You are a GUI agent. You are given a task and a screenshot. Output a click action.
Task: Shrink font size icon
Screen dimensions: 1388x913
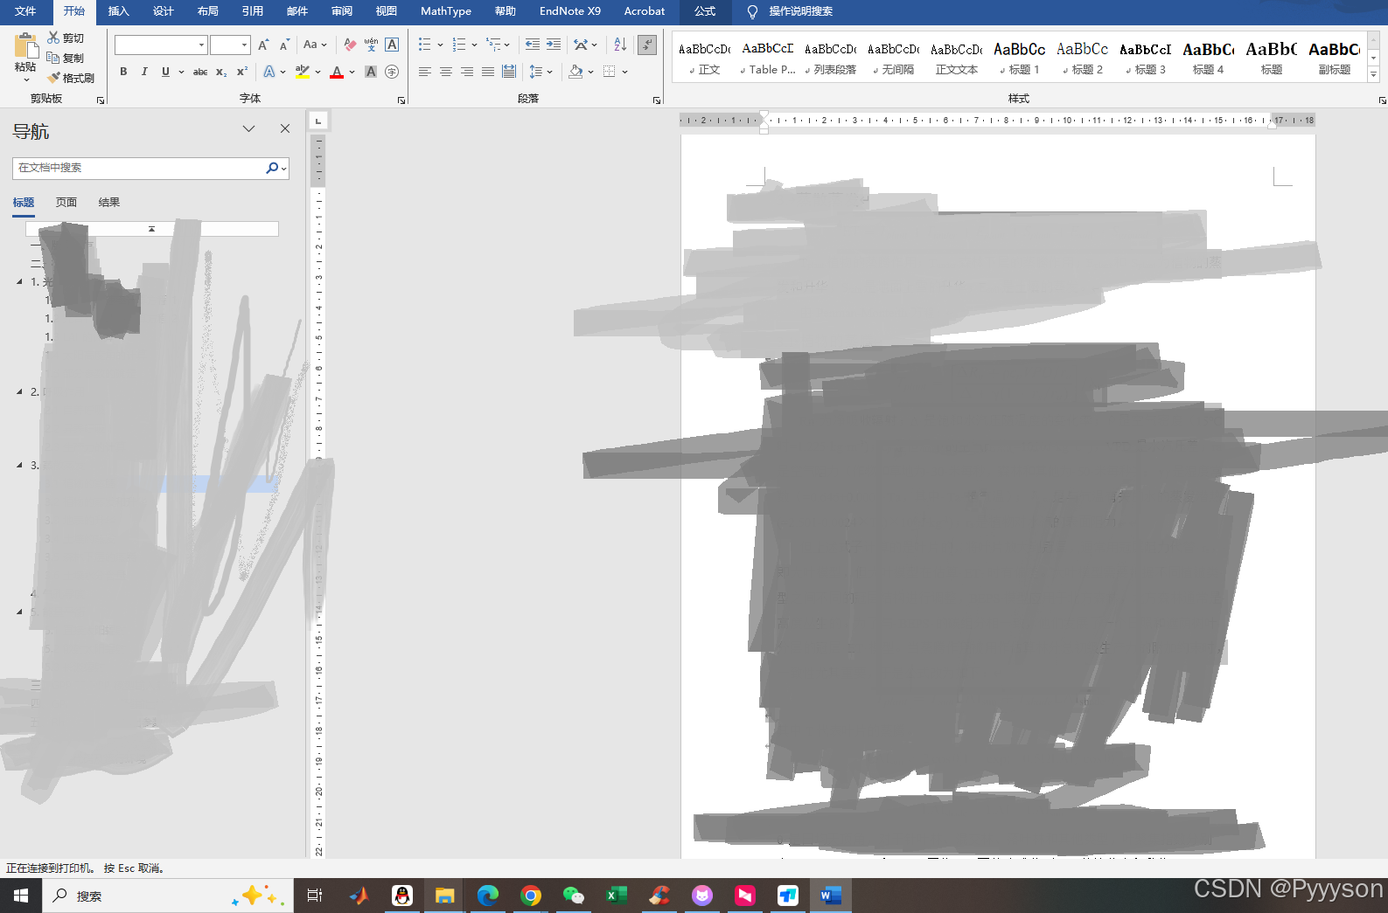tap(284, 45)
